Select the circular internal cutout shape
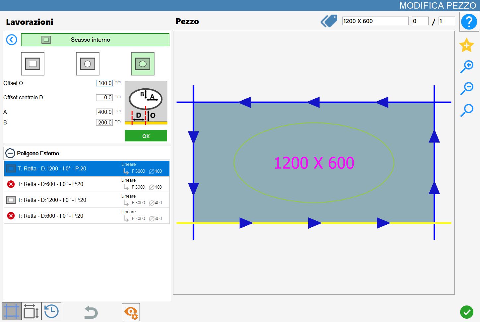 [x=88, y=64]
